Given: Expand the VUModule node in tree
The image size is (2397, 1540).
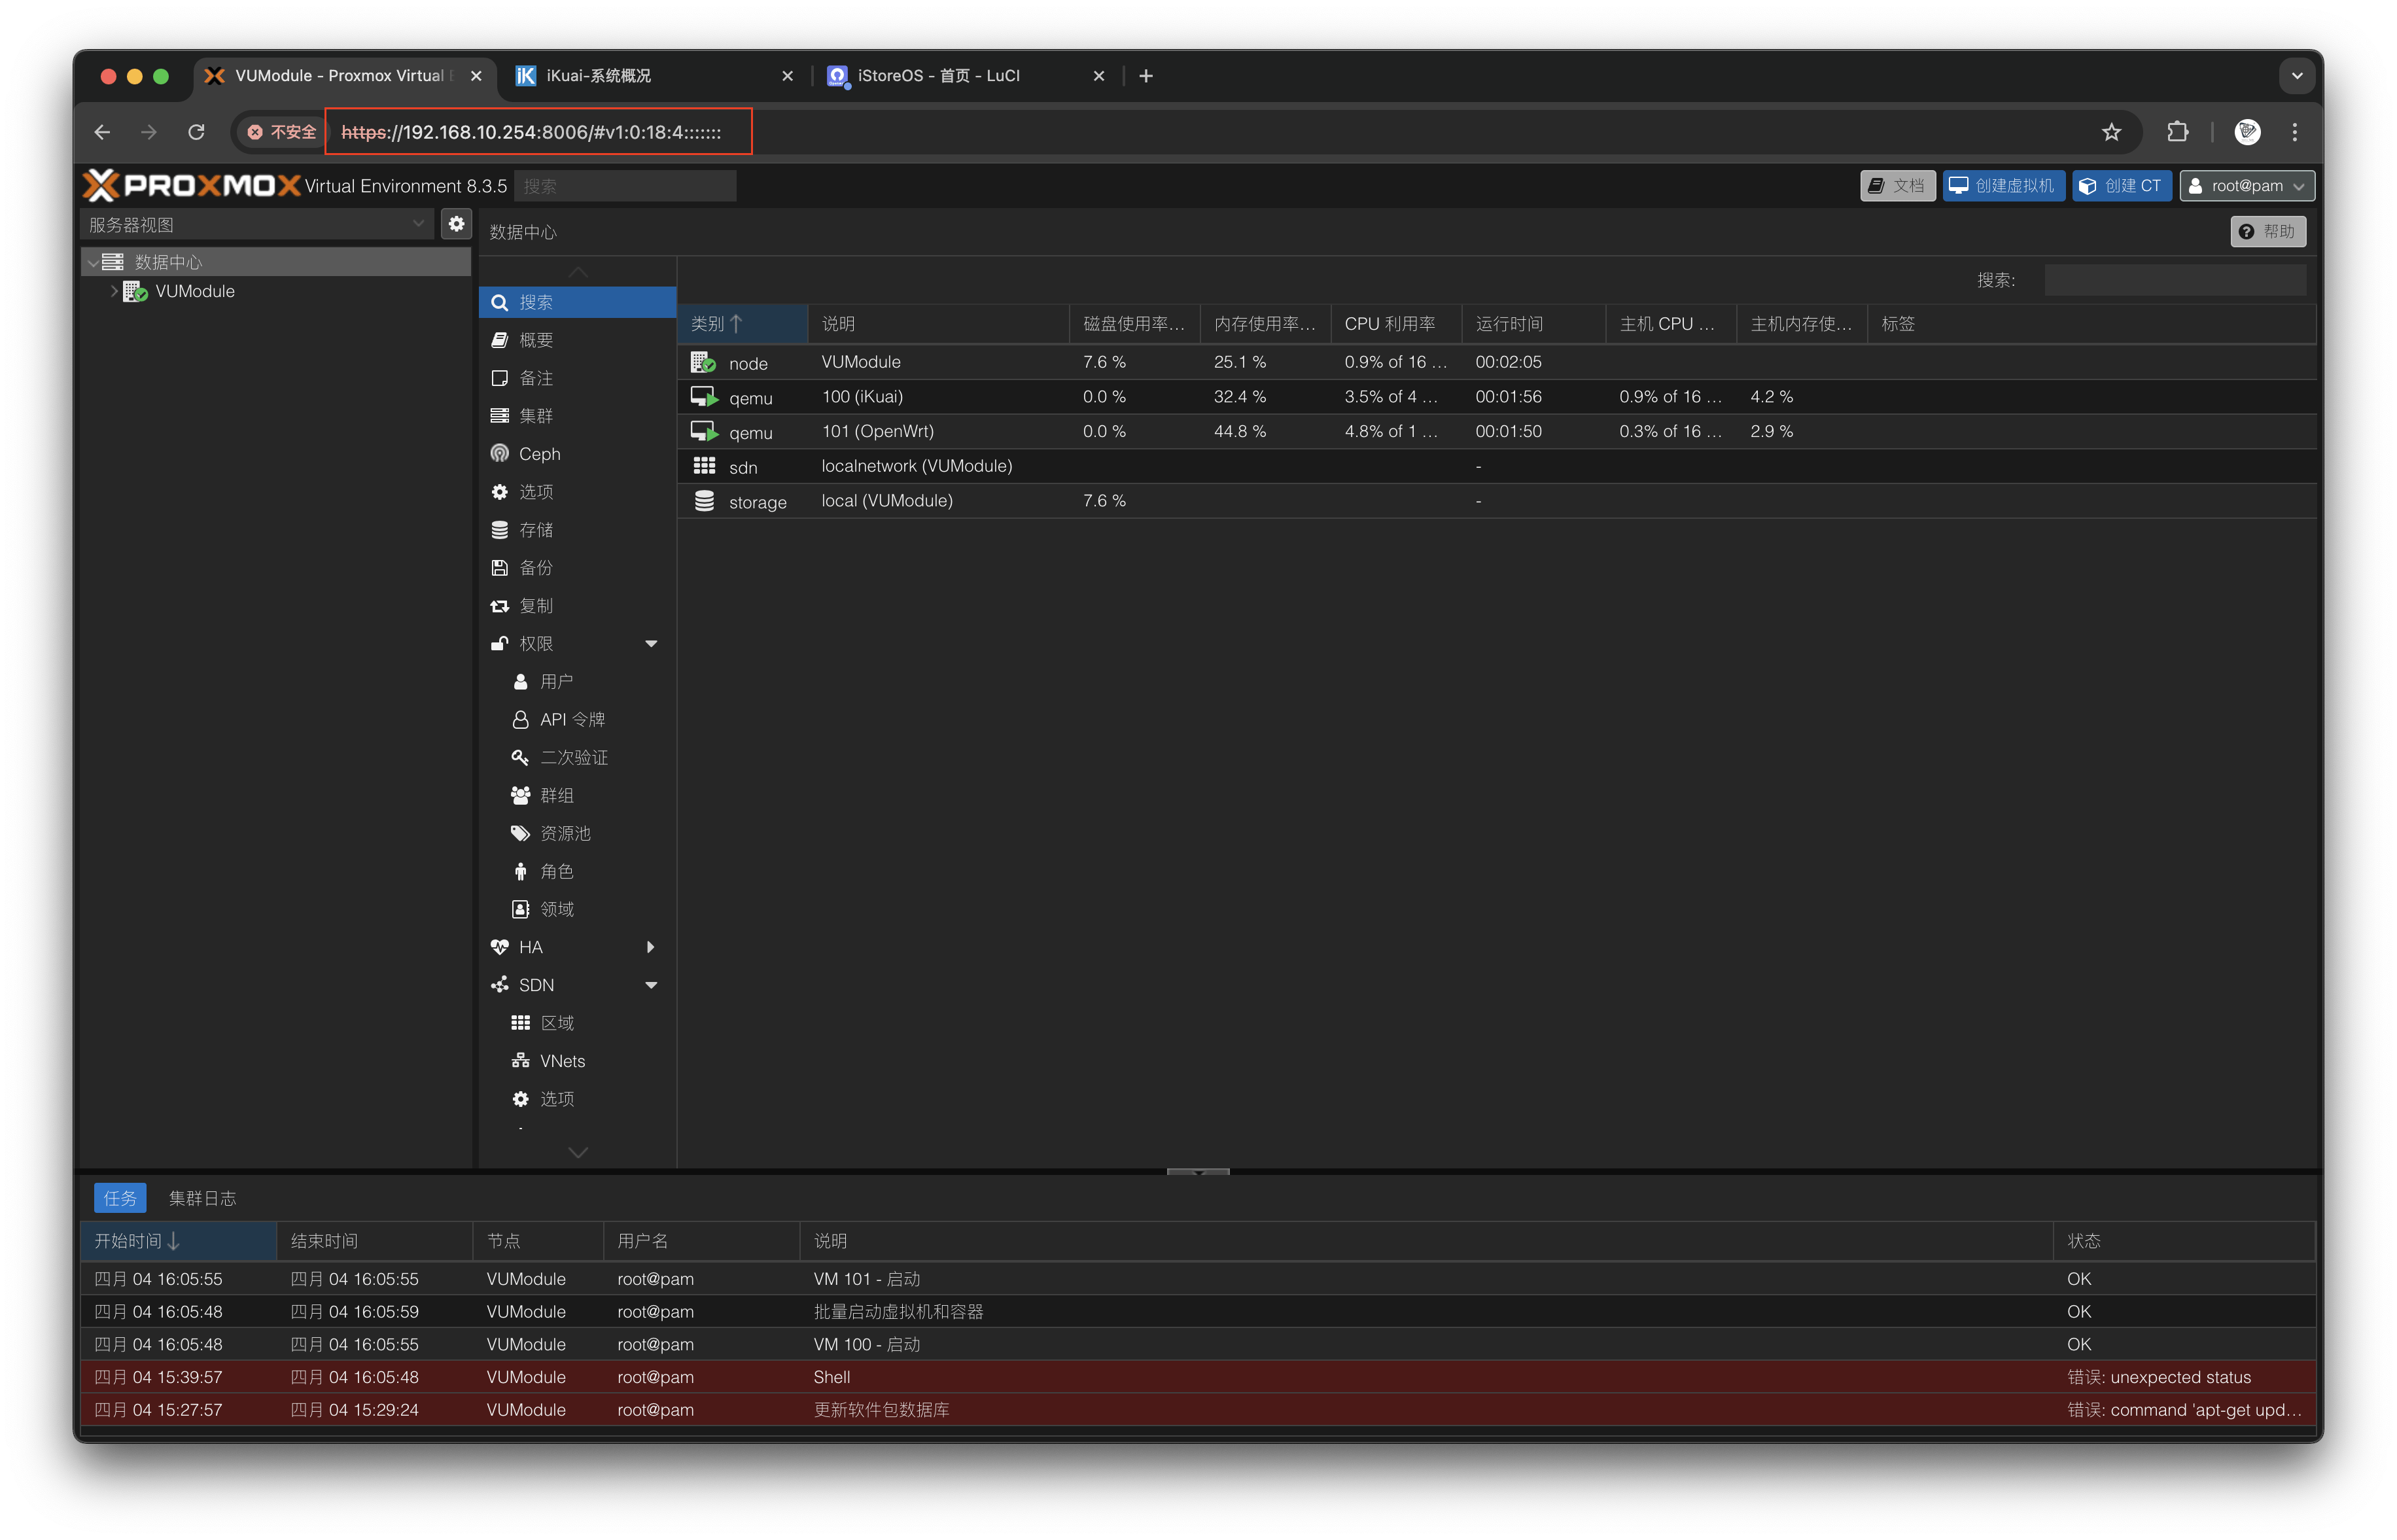Looking at the screenshot, I should (x=114, y=291).
